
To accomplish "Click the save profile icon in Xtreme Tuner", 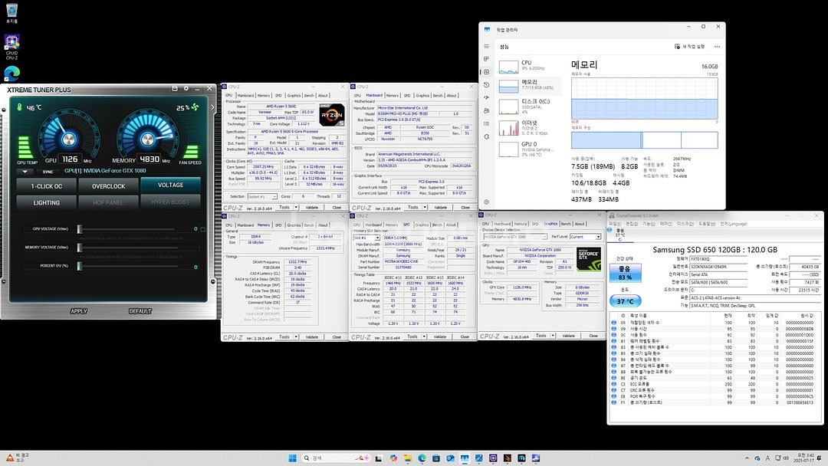I will [x=175, y=89].
